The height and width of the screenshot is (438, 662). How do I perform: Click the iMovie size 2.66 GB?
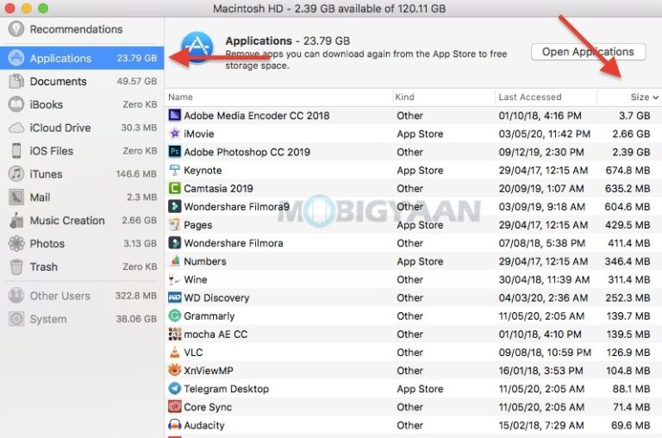[631, 134]
